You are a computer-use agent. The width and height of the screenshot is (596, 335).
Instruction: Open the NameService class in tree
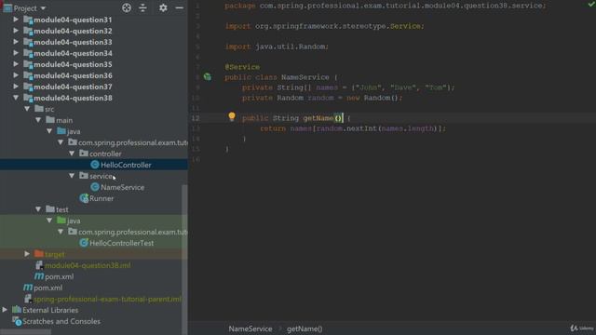122,187
